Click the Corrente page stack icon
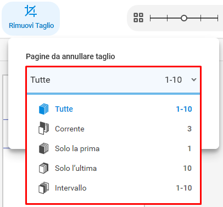The height and width of the screenshot is (207, 223). tap(44, 129)
